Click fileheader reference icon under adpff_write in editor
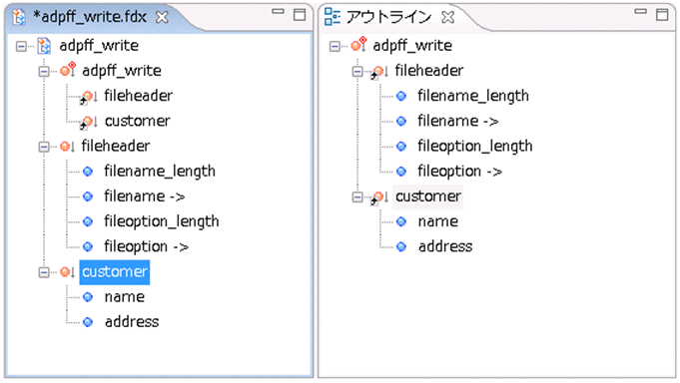 89,97
